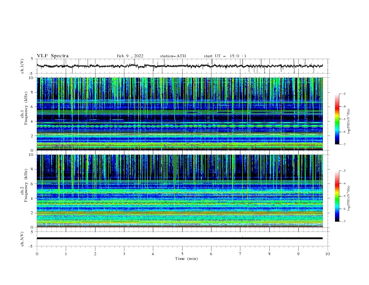
Task: Click the '7' tick on the time axis
Action: click(x=240, y=254)
